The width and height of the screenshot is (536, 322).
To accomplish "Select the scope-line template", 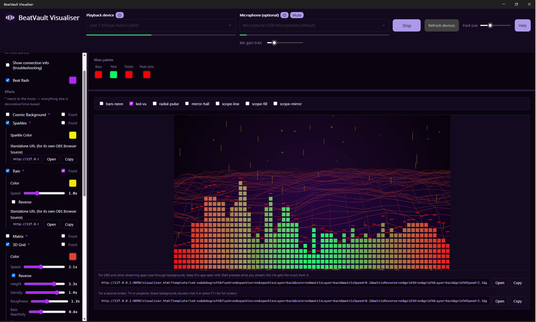I will point(217,104).
